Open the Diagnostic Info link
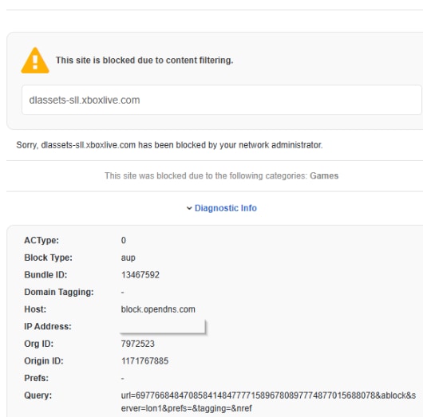 (226, 208)
